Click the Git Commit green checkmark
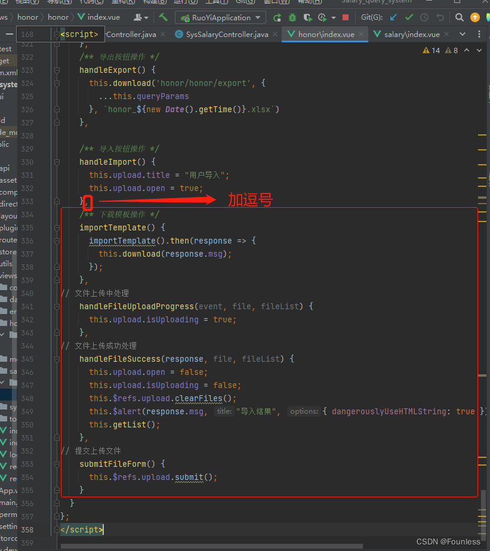Screen dimensions: 490x551 coord(409,17)
